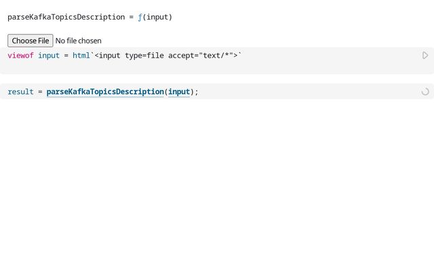
Task: Run the viewof input cell play icon
Action: pos(425,56)
